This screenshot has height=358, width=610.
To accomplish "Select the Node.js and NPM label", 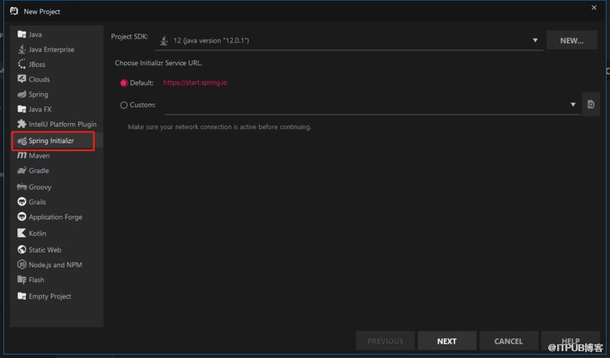I will pos(55,265).
